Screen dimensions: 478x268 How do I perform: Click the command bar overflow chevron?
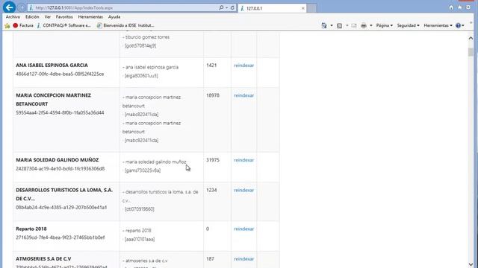471,23
